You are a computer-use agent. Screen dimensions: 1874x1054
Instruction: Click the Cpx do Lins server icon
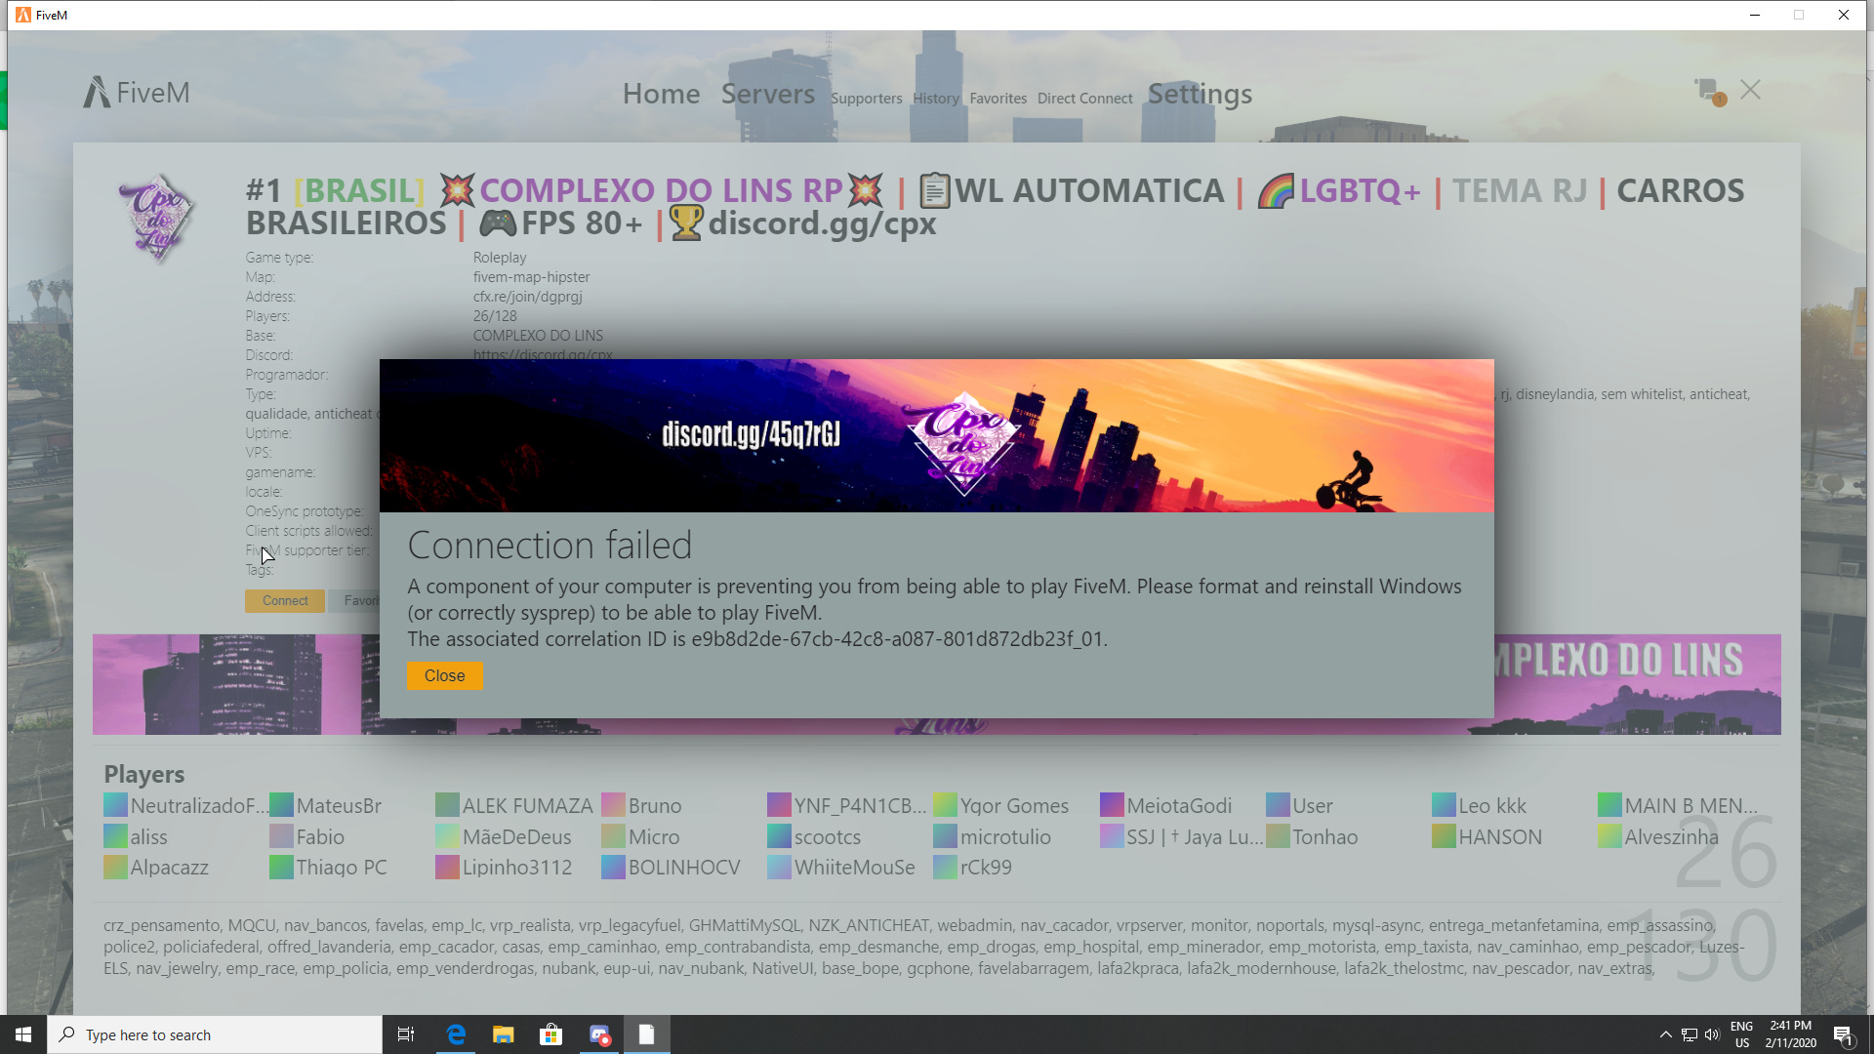[x=156, y=219]
